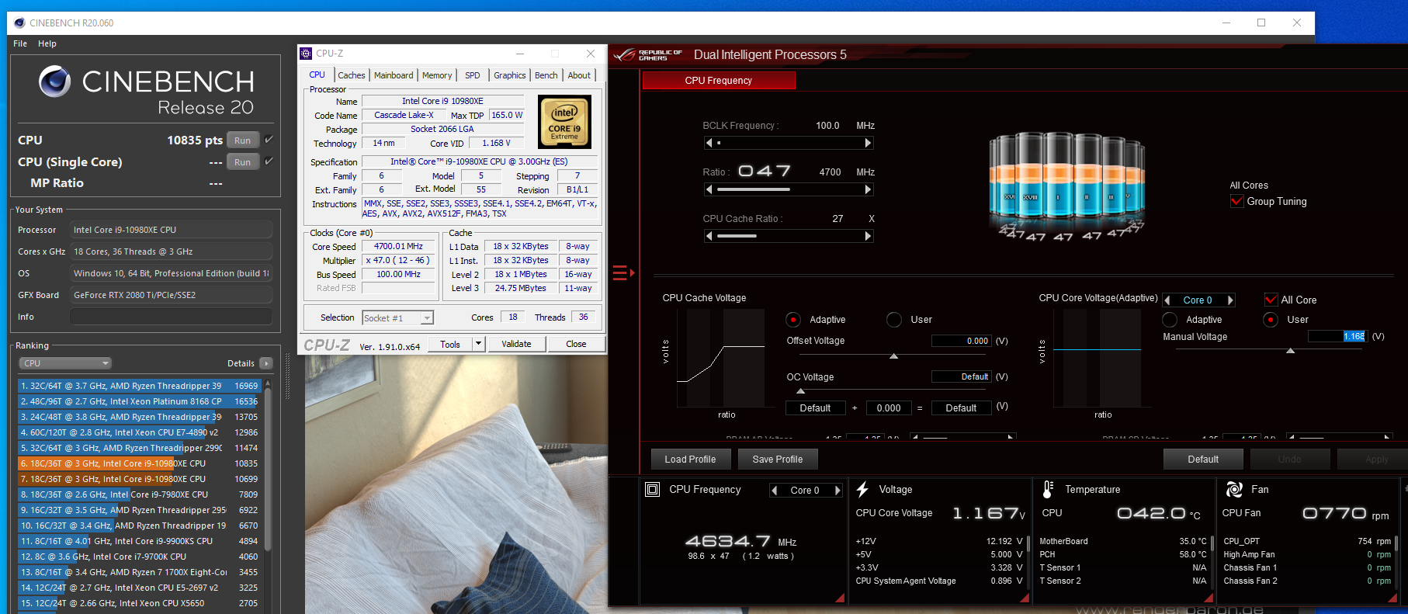Image resolution: width=1408 pixels, height=614 pixels.
Task: Open the Help menu in Cinebench
Action: click(47, 43)
